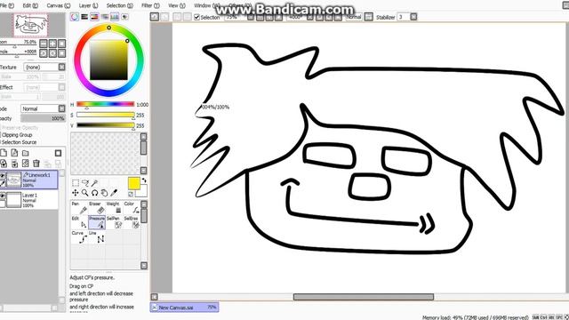
Task: Select the SelPen tool
Action: 114,222
